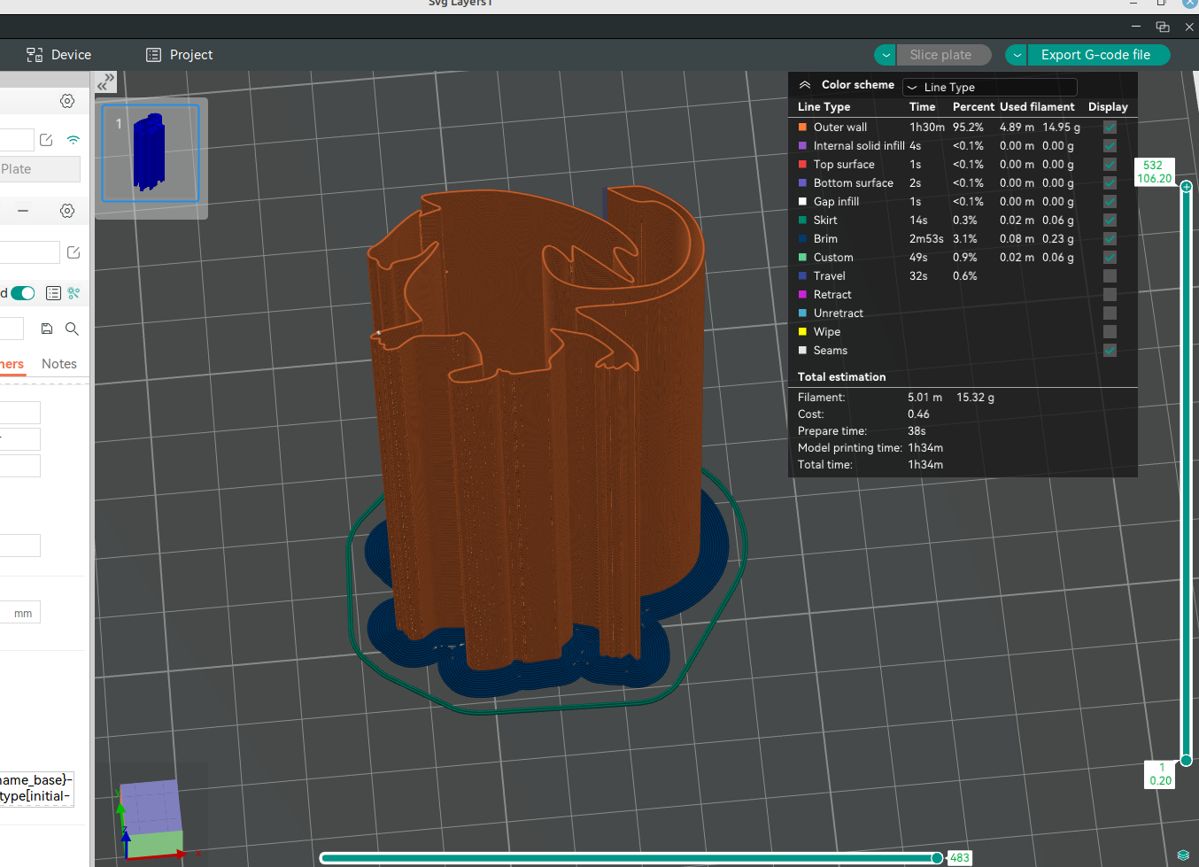Click horizontal move slider handle at 483
The height and width of the screenshot is (867, 1199).
937,858
